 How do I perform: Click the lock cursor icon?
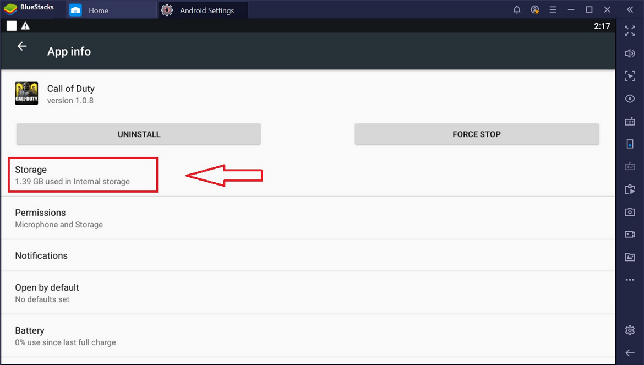pos(630,76)
